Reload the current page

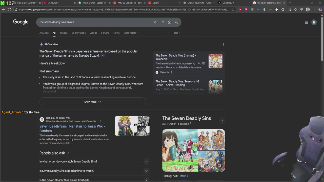click(x=9, y=10)
